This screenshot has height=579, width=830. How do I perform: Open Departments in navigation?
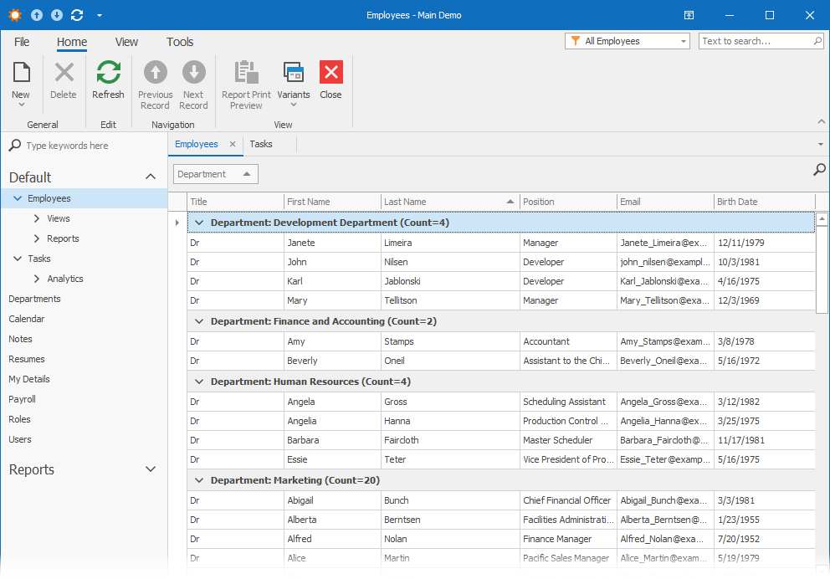pyautogui.click(x=34, y=299)
